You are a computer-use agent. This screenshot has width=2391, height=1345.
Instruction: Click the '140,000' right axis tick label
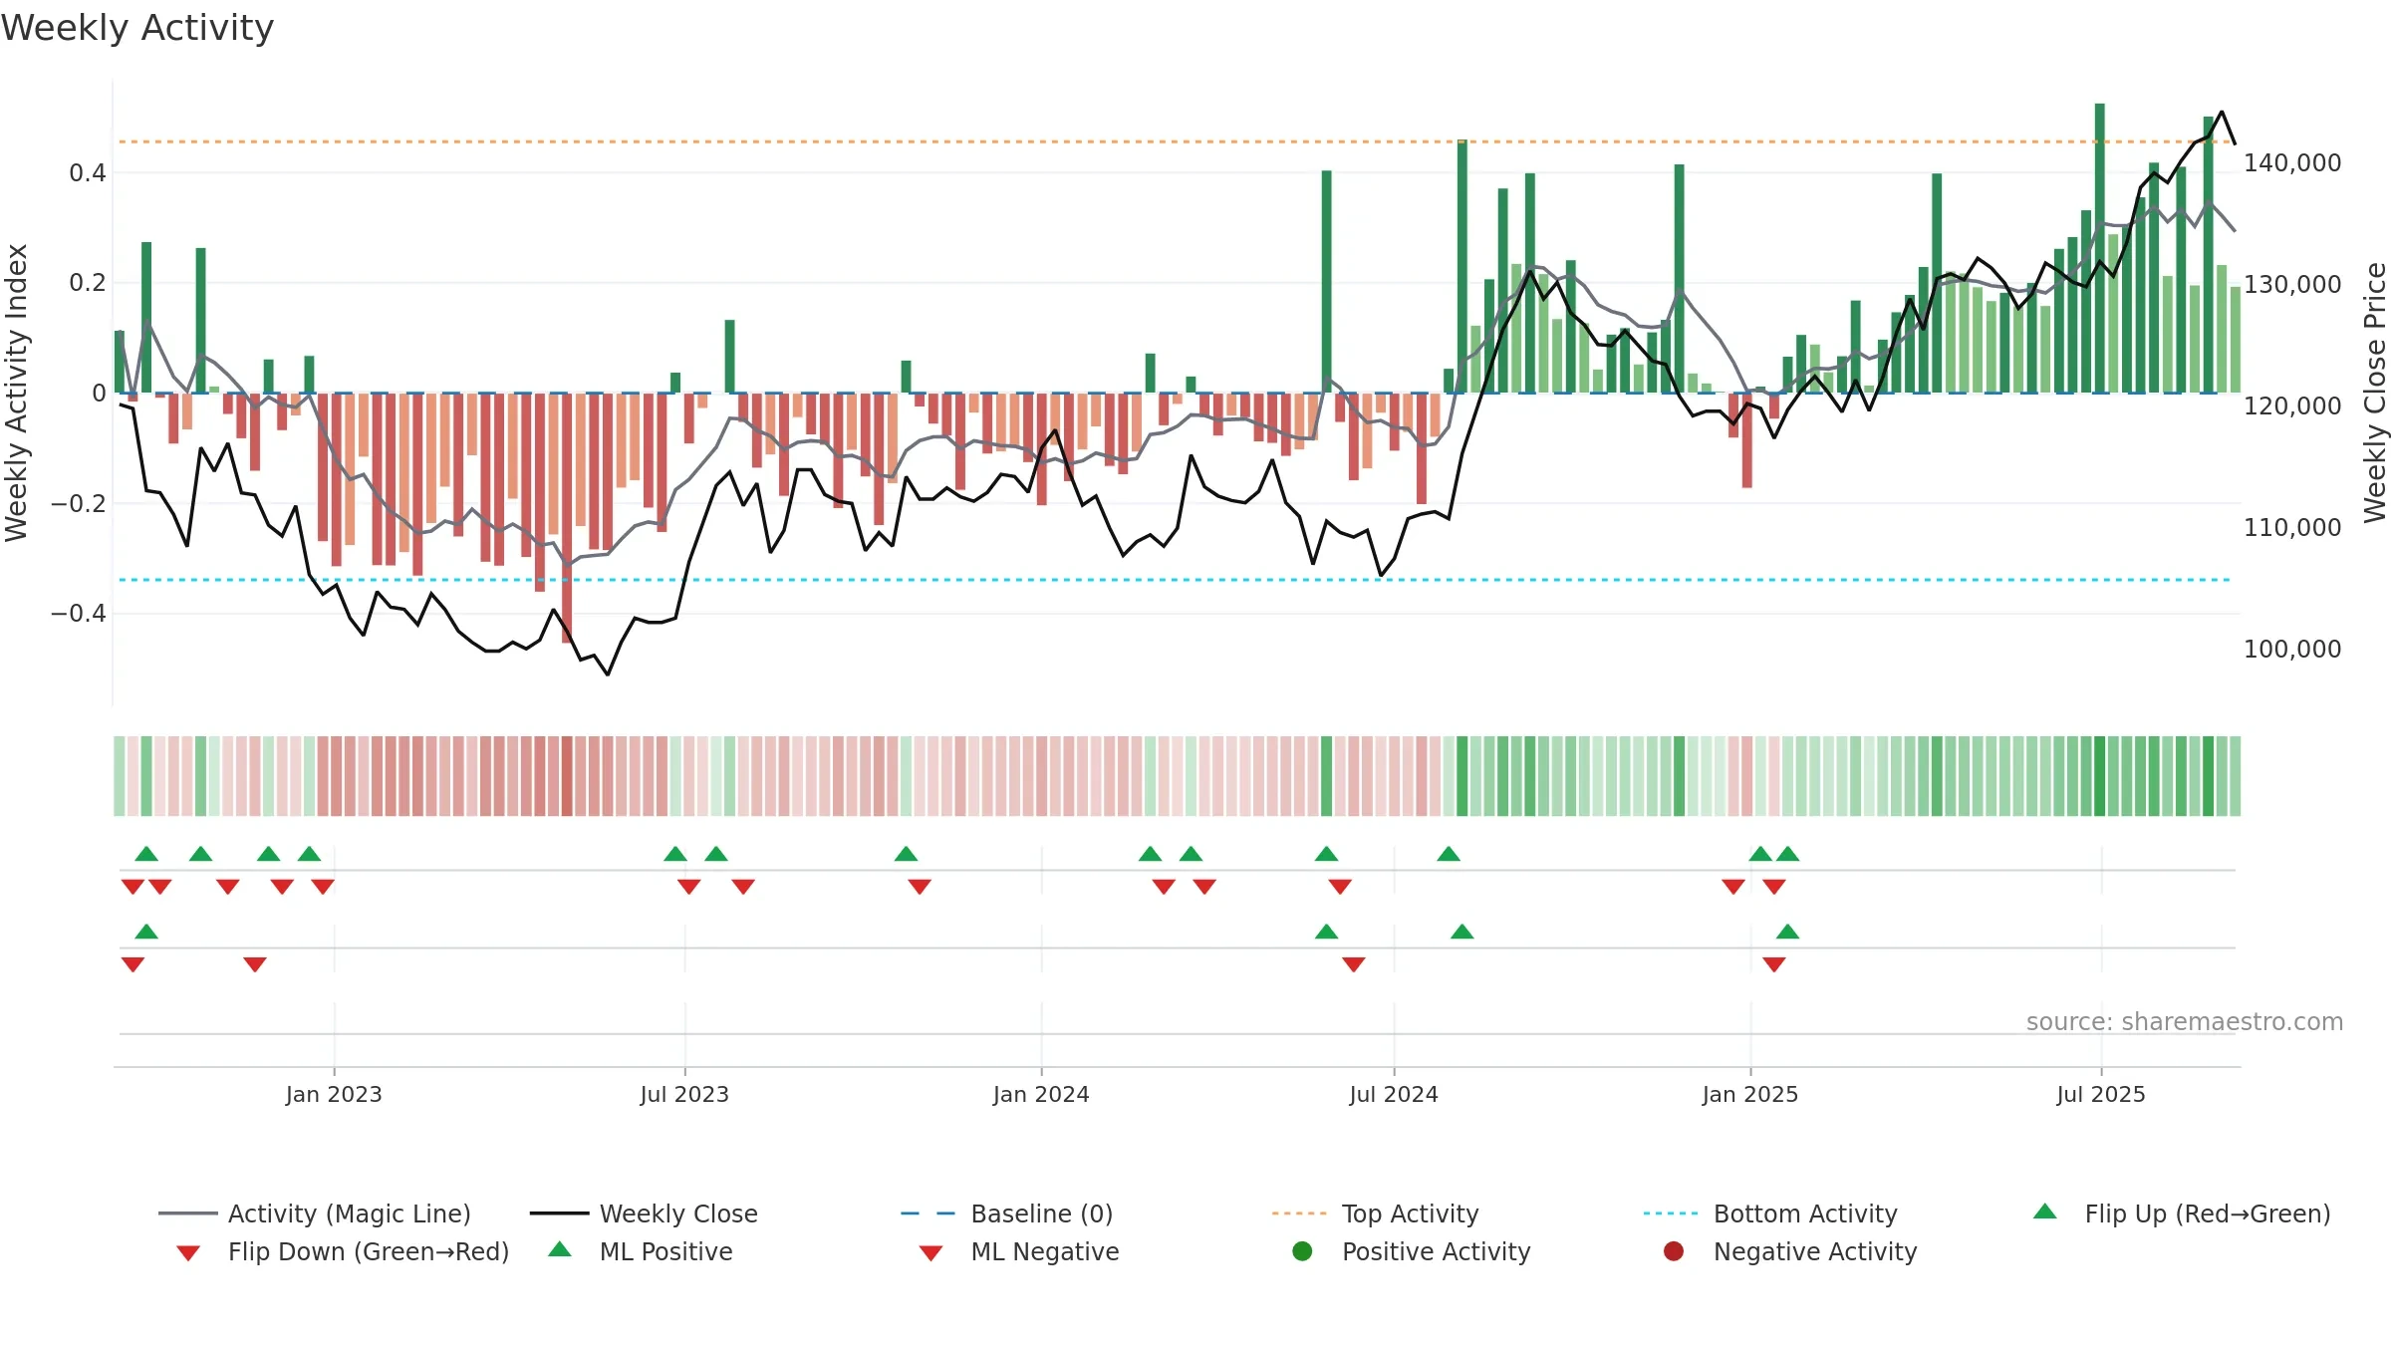2292,163
